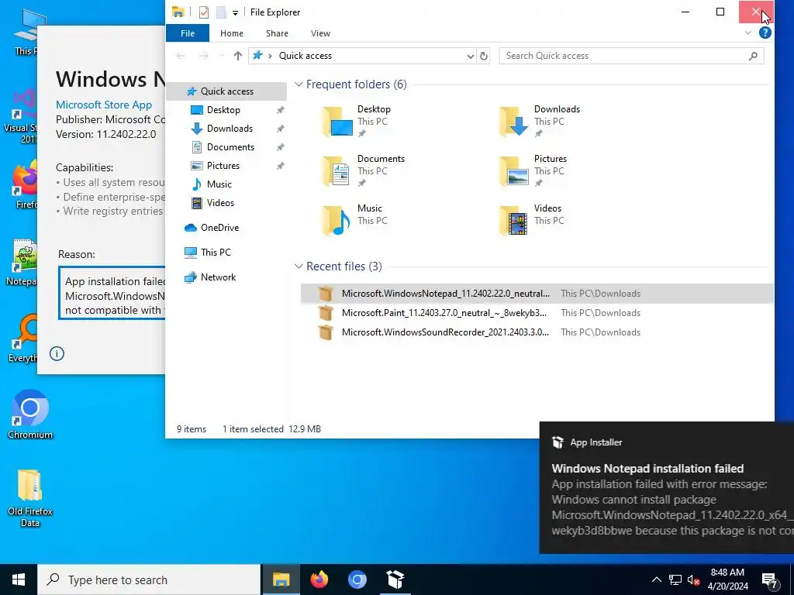Click the New folder quick access toolbar icon
This screenshot has width=794, height=595.
pos(221,12)
